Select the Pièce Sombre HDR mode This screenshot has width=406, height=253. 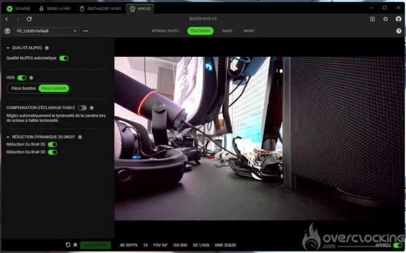(x=23, y=89)
